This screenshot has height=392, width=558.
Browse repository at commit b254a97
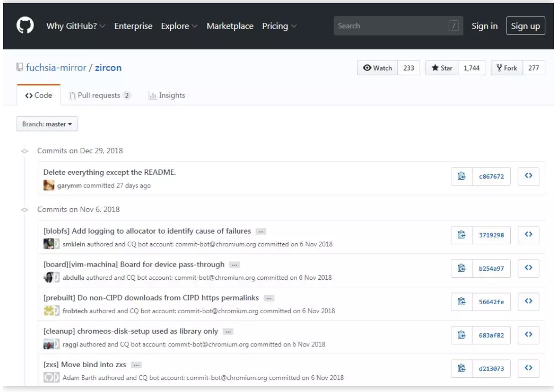pyautogui.click(x=529, y=268)
